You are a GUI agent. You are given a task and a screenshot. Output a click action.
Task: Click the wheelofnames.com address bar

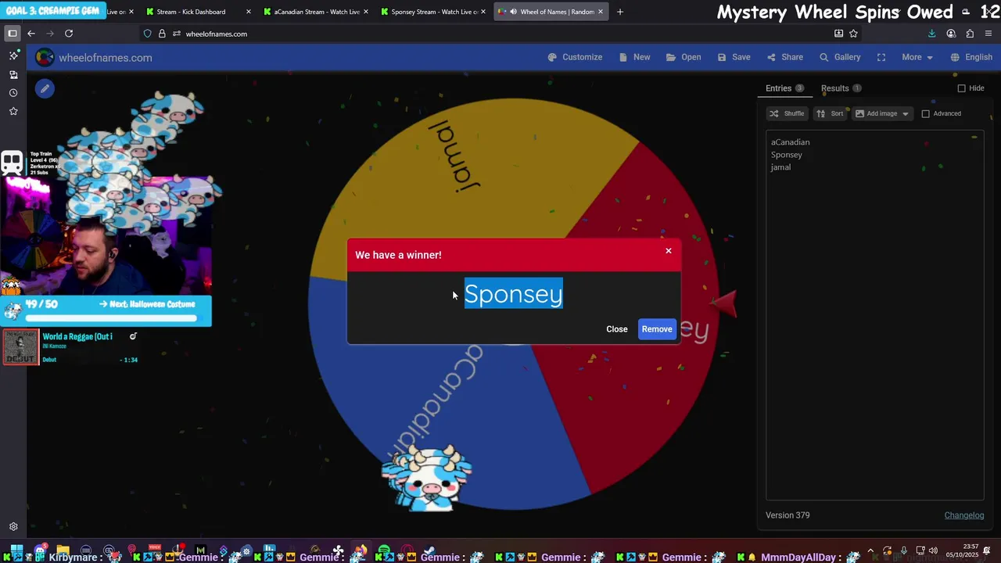(x=500, y=34)
